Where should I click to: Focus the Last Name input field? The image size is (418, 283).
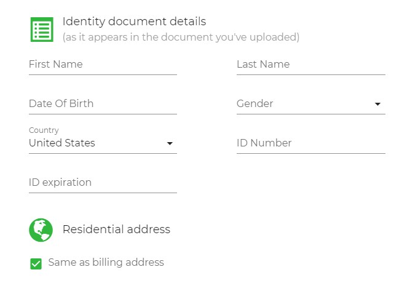(311, 64)
